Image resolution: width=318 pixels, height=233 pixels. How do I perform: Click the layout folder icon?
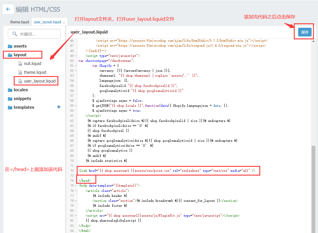pyautogui.click(x=10, y=55)
